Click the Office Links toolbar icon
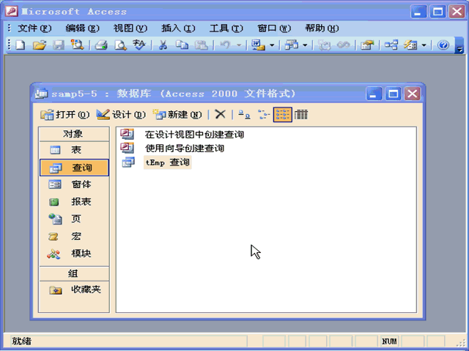 click(x=258, y=45)
